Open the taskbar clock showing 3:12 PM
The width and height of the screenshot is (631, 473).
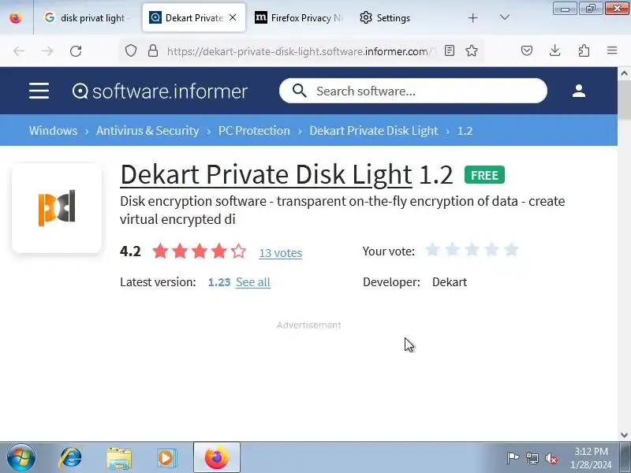coord(591,458)
